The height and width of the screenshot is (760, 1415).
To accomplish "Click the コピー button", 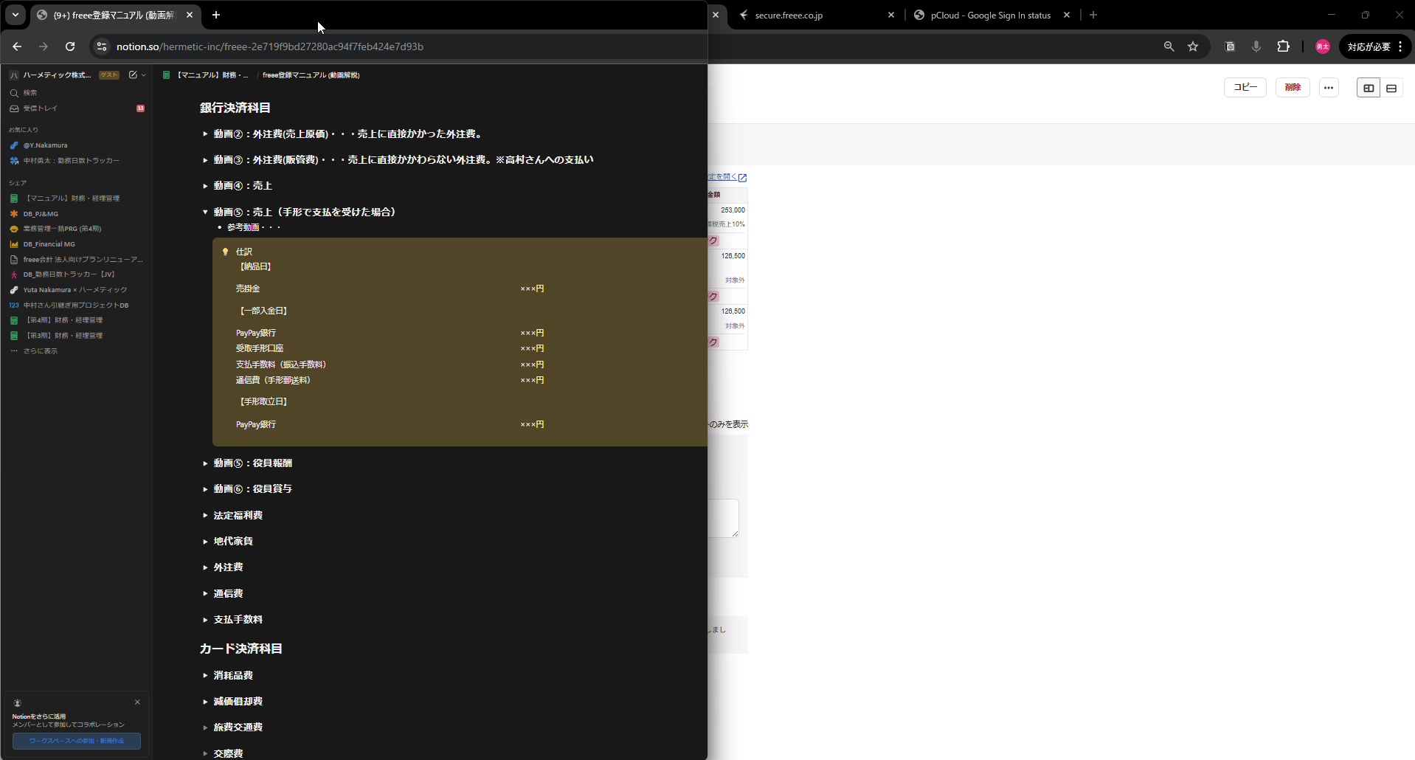I will point(1245,87).
